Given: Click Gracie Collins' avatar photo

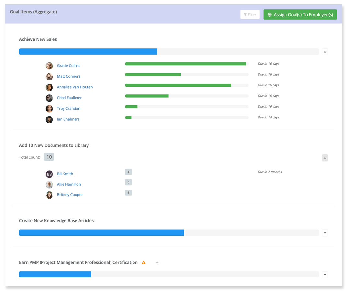Looking at the screenshot, I should 49,66.
